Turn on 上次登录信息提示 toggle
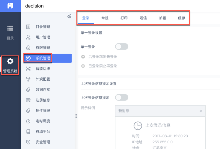 click(x=121, y=97)
